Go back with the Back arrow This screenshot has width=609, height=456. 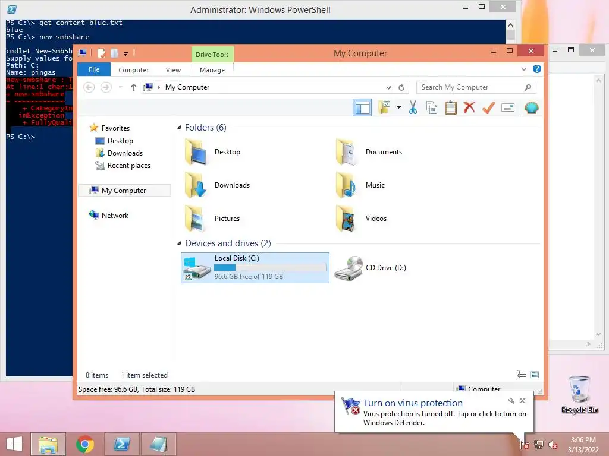(x=89, y=87)
